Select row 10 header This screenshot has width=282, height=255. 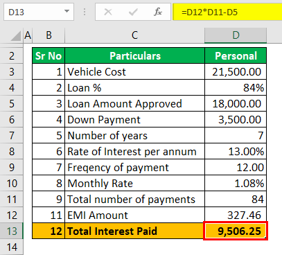pyautogui.click(x=12, y=184)
